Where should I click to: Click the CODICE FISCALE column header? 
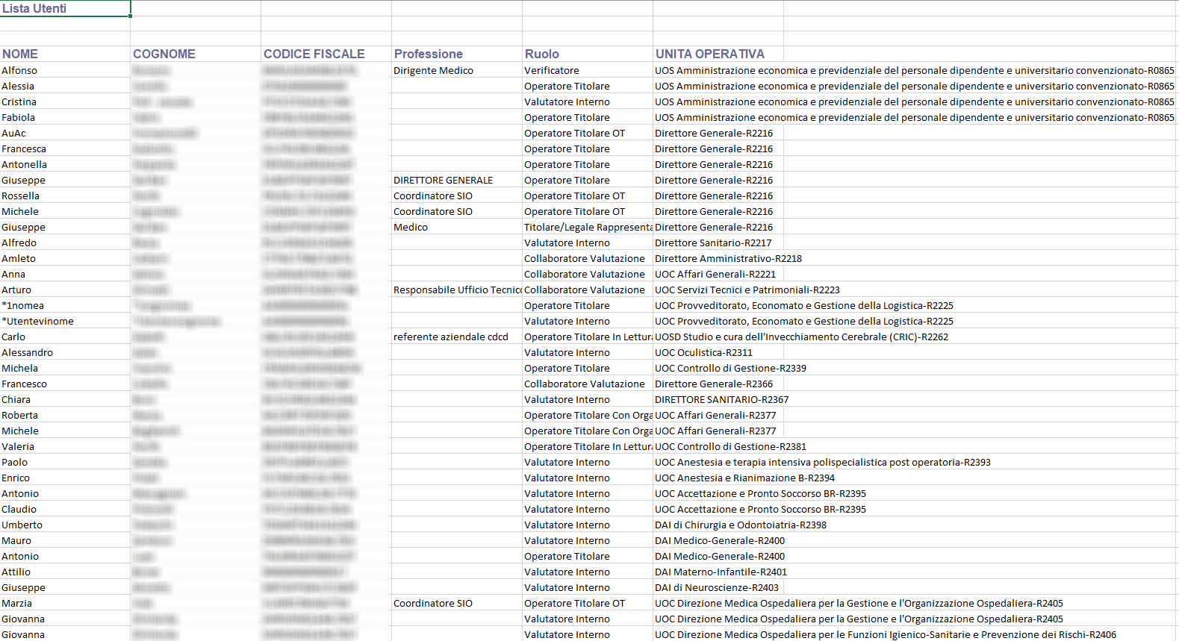tap(326, 54)
